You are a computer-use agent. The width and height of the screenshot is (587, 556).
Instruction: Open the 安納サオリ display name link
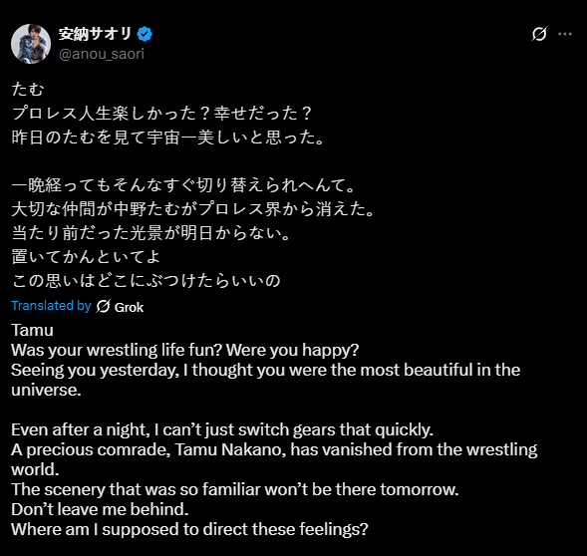[95, 34]
